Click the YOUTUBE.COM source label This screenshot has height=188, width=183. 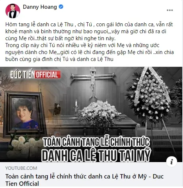[x=21, y=168]
